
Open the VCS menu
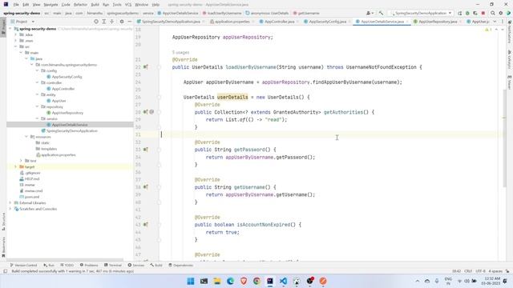click(x=128, y=5)
